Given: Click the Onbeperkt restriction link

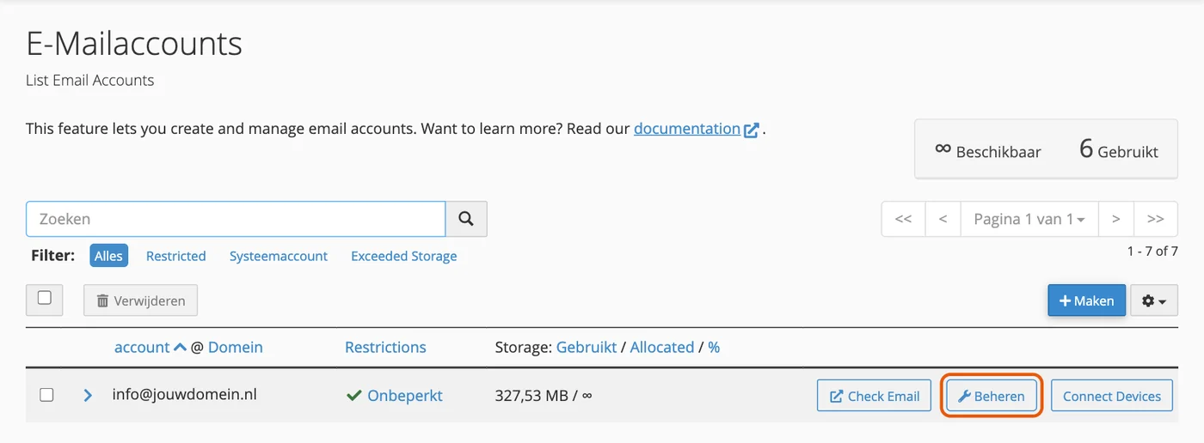Looking at the screenshot, I should (x=405, y=396).
